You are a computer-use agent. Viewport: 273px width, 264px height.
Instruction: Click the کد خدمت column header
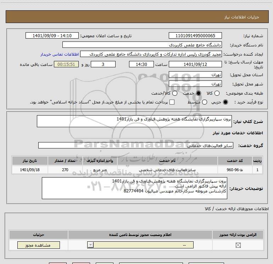(235, 161)
